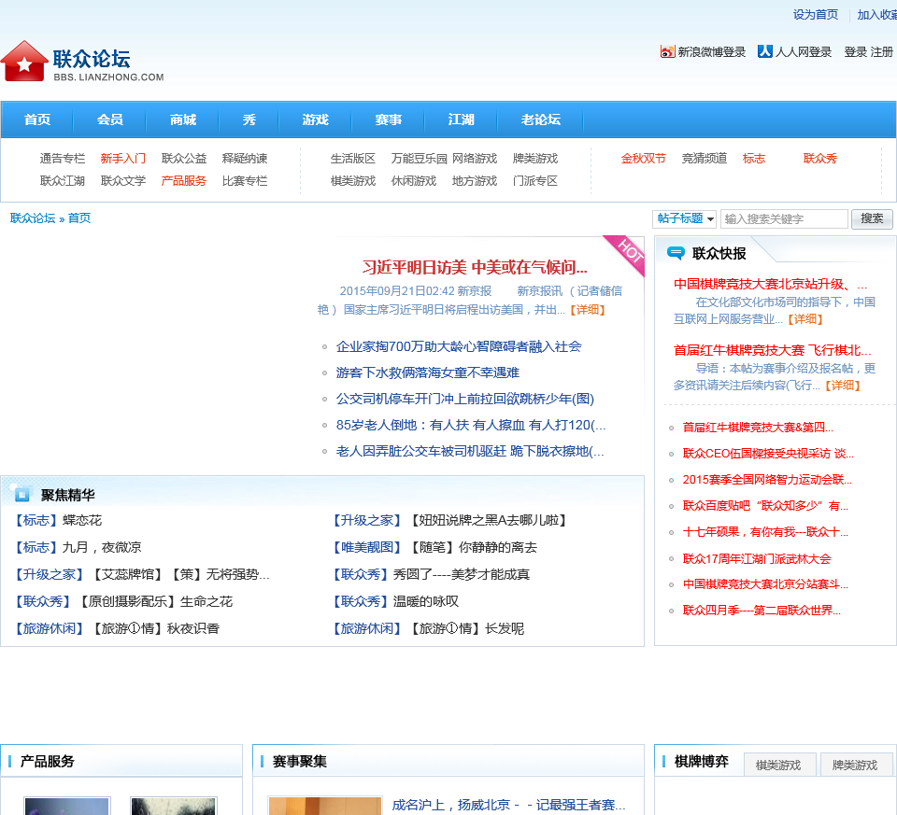Open 85岁老人倒地 news item
Viewport: 897px width, 815px height.
click(471, 425)
